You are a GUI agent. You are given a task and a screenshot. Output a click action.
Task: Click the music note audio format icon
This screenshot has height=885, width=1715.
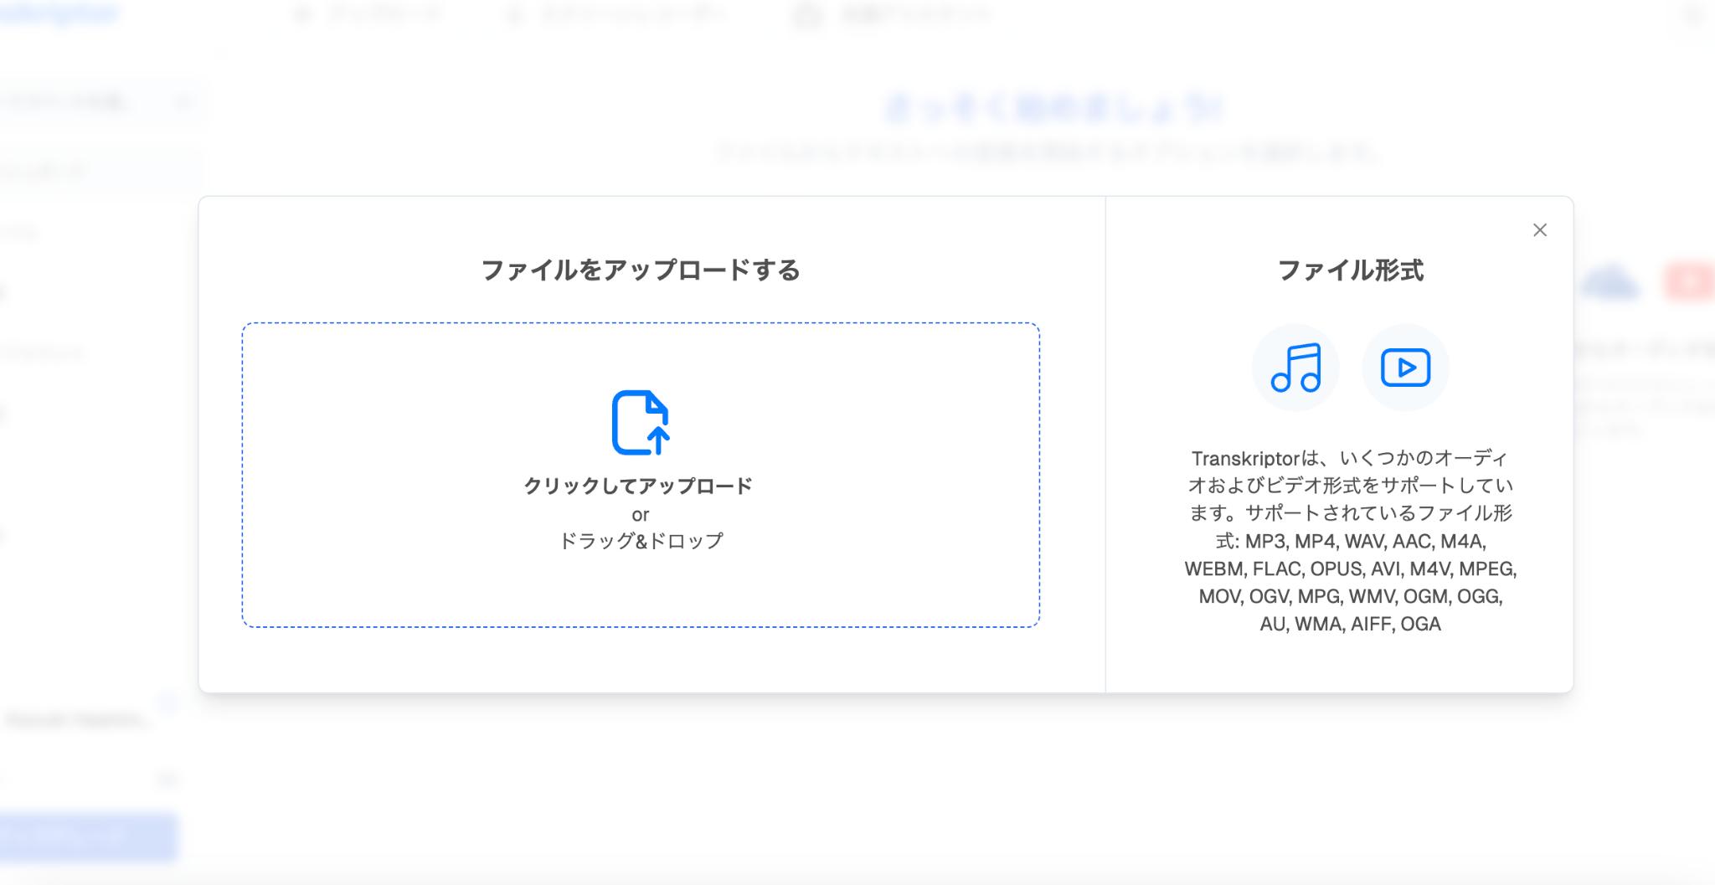coord(1295,368)
